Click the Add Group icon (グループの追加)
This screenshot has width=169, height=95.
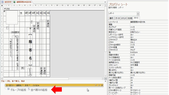coord(8,89)
